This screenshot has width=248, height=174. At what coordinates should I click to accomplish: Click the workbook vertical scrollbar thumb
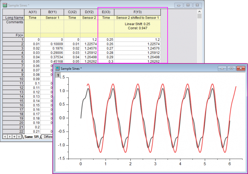[x=199, y=16]
